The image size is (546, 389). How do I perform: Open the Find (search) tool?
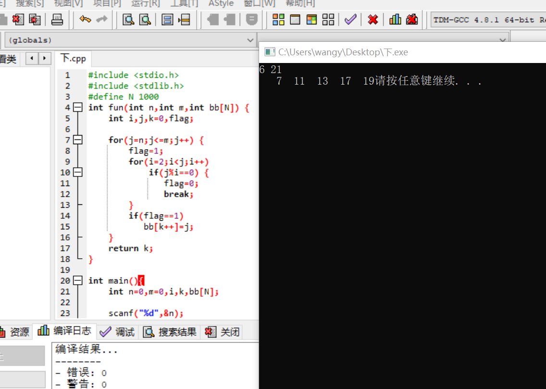[128, 20]
